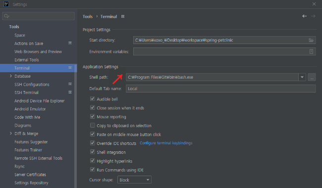
Task: Select Server Certificates entry
Action: 30,175
